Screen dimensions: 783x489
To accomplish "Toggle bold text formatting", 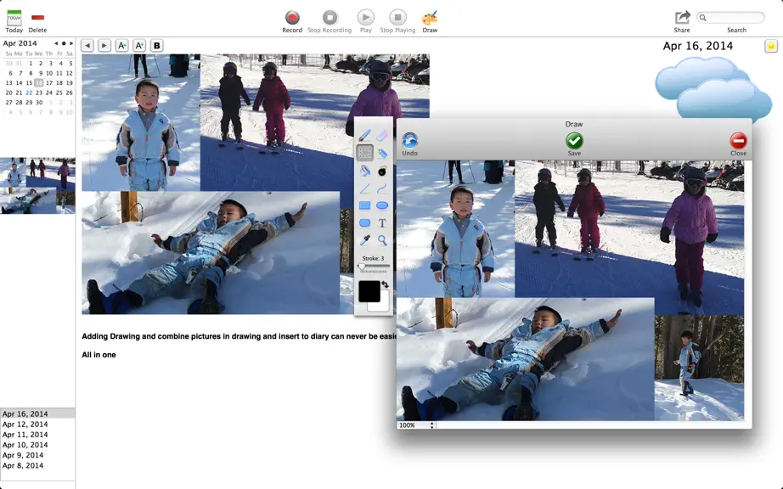I will pyautogui.click(x=157, y=45).
